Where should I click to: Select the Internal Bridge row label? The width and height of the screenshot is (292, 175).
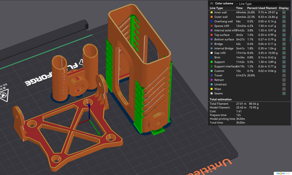tap(223, 49)
